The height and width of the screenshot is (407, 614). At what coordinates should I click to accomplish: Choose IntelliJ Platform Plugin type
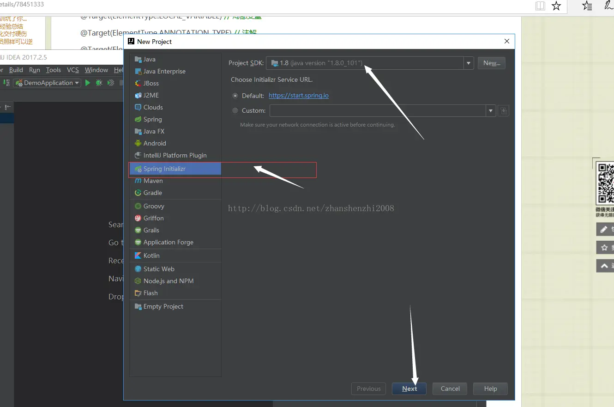175,155
